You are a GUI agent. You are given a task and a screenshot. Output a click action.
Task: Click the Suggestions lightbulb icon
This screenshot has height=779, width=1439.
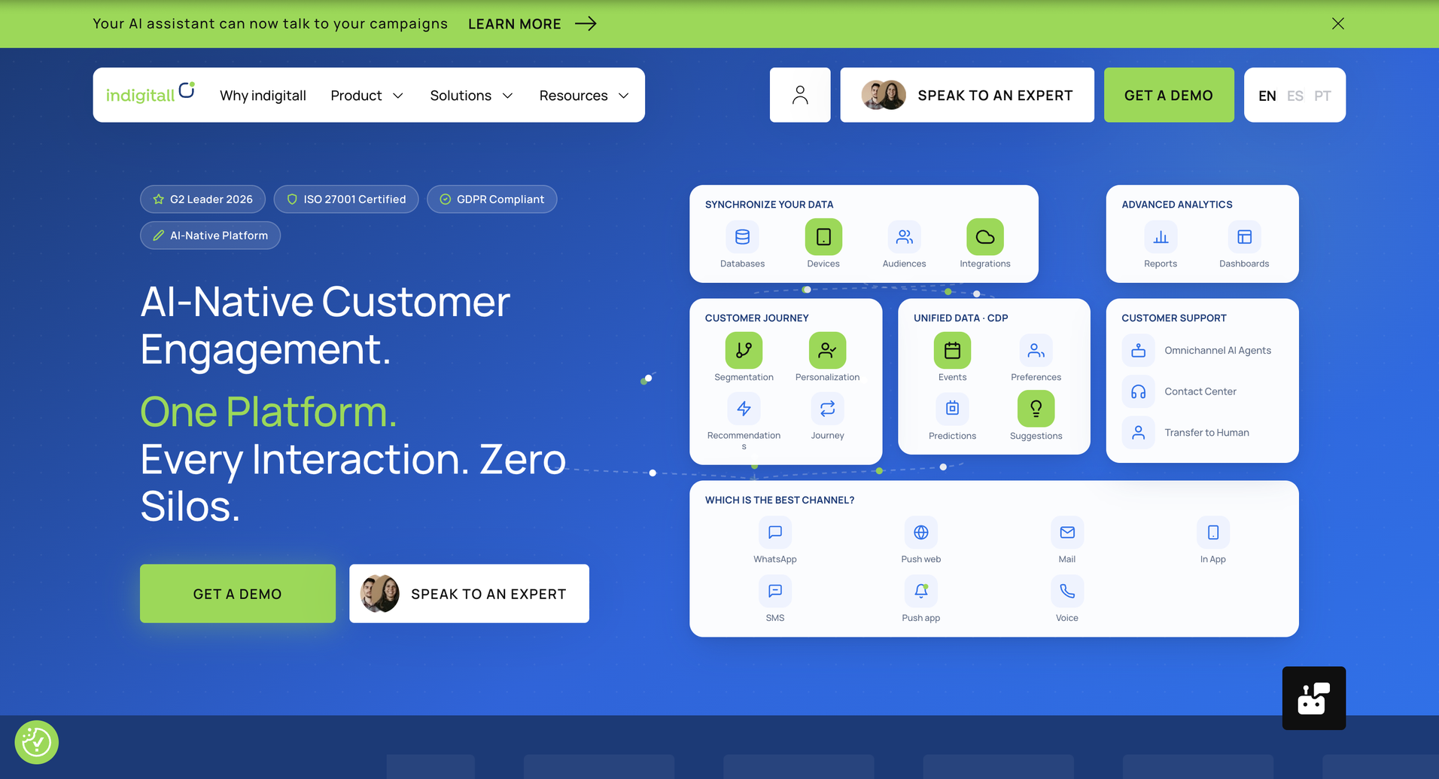1036,409
